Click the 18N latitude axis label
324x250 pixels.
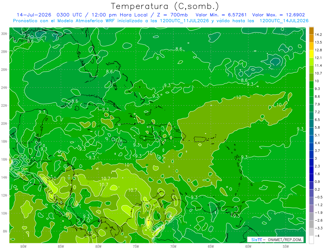tap(5, 141)
